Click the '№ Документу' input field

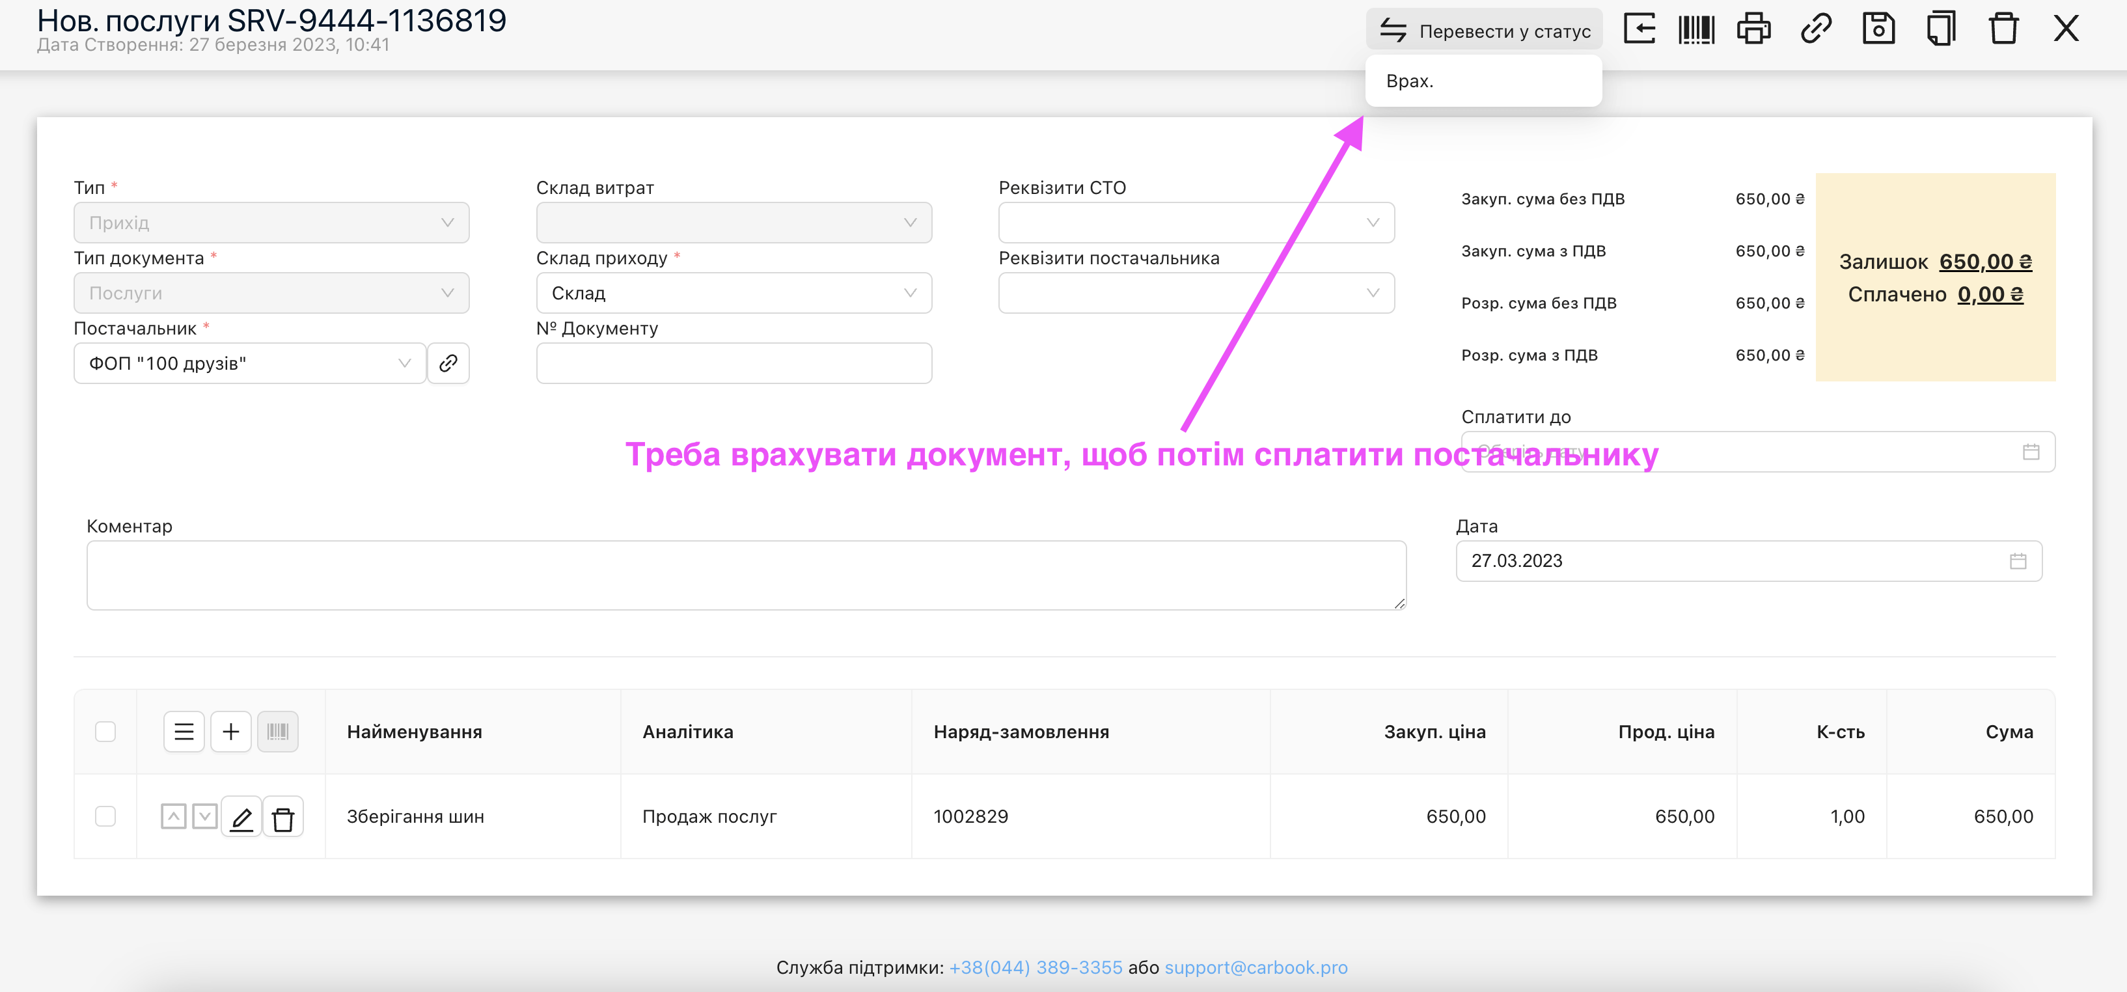(x=734, y=363)
